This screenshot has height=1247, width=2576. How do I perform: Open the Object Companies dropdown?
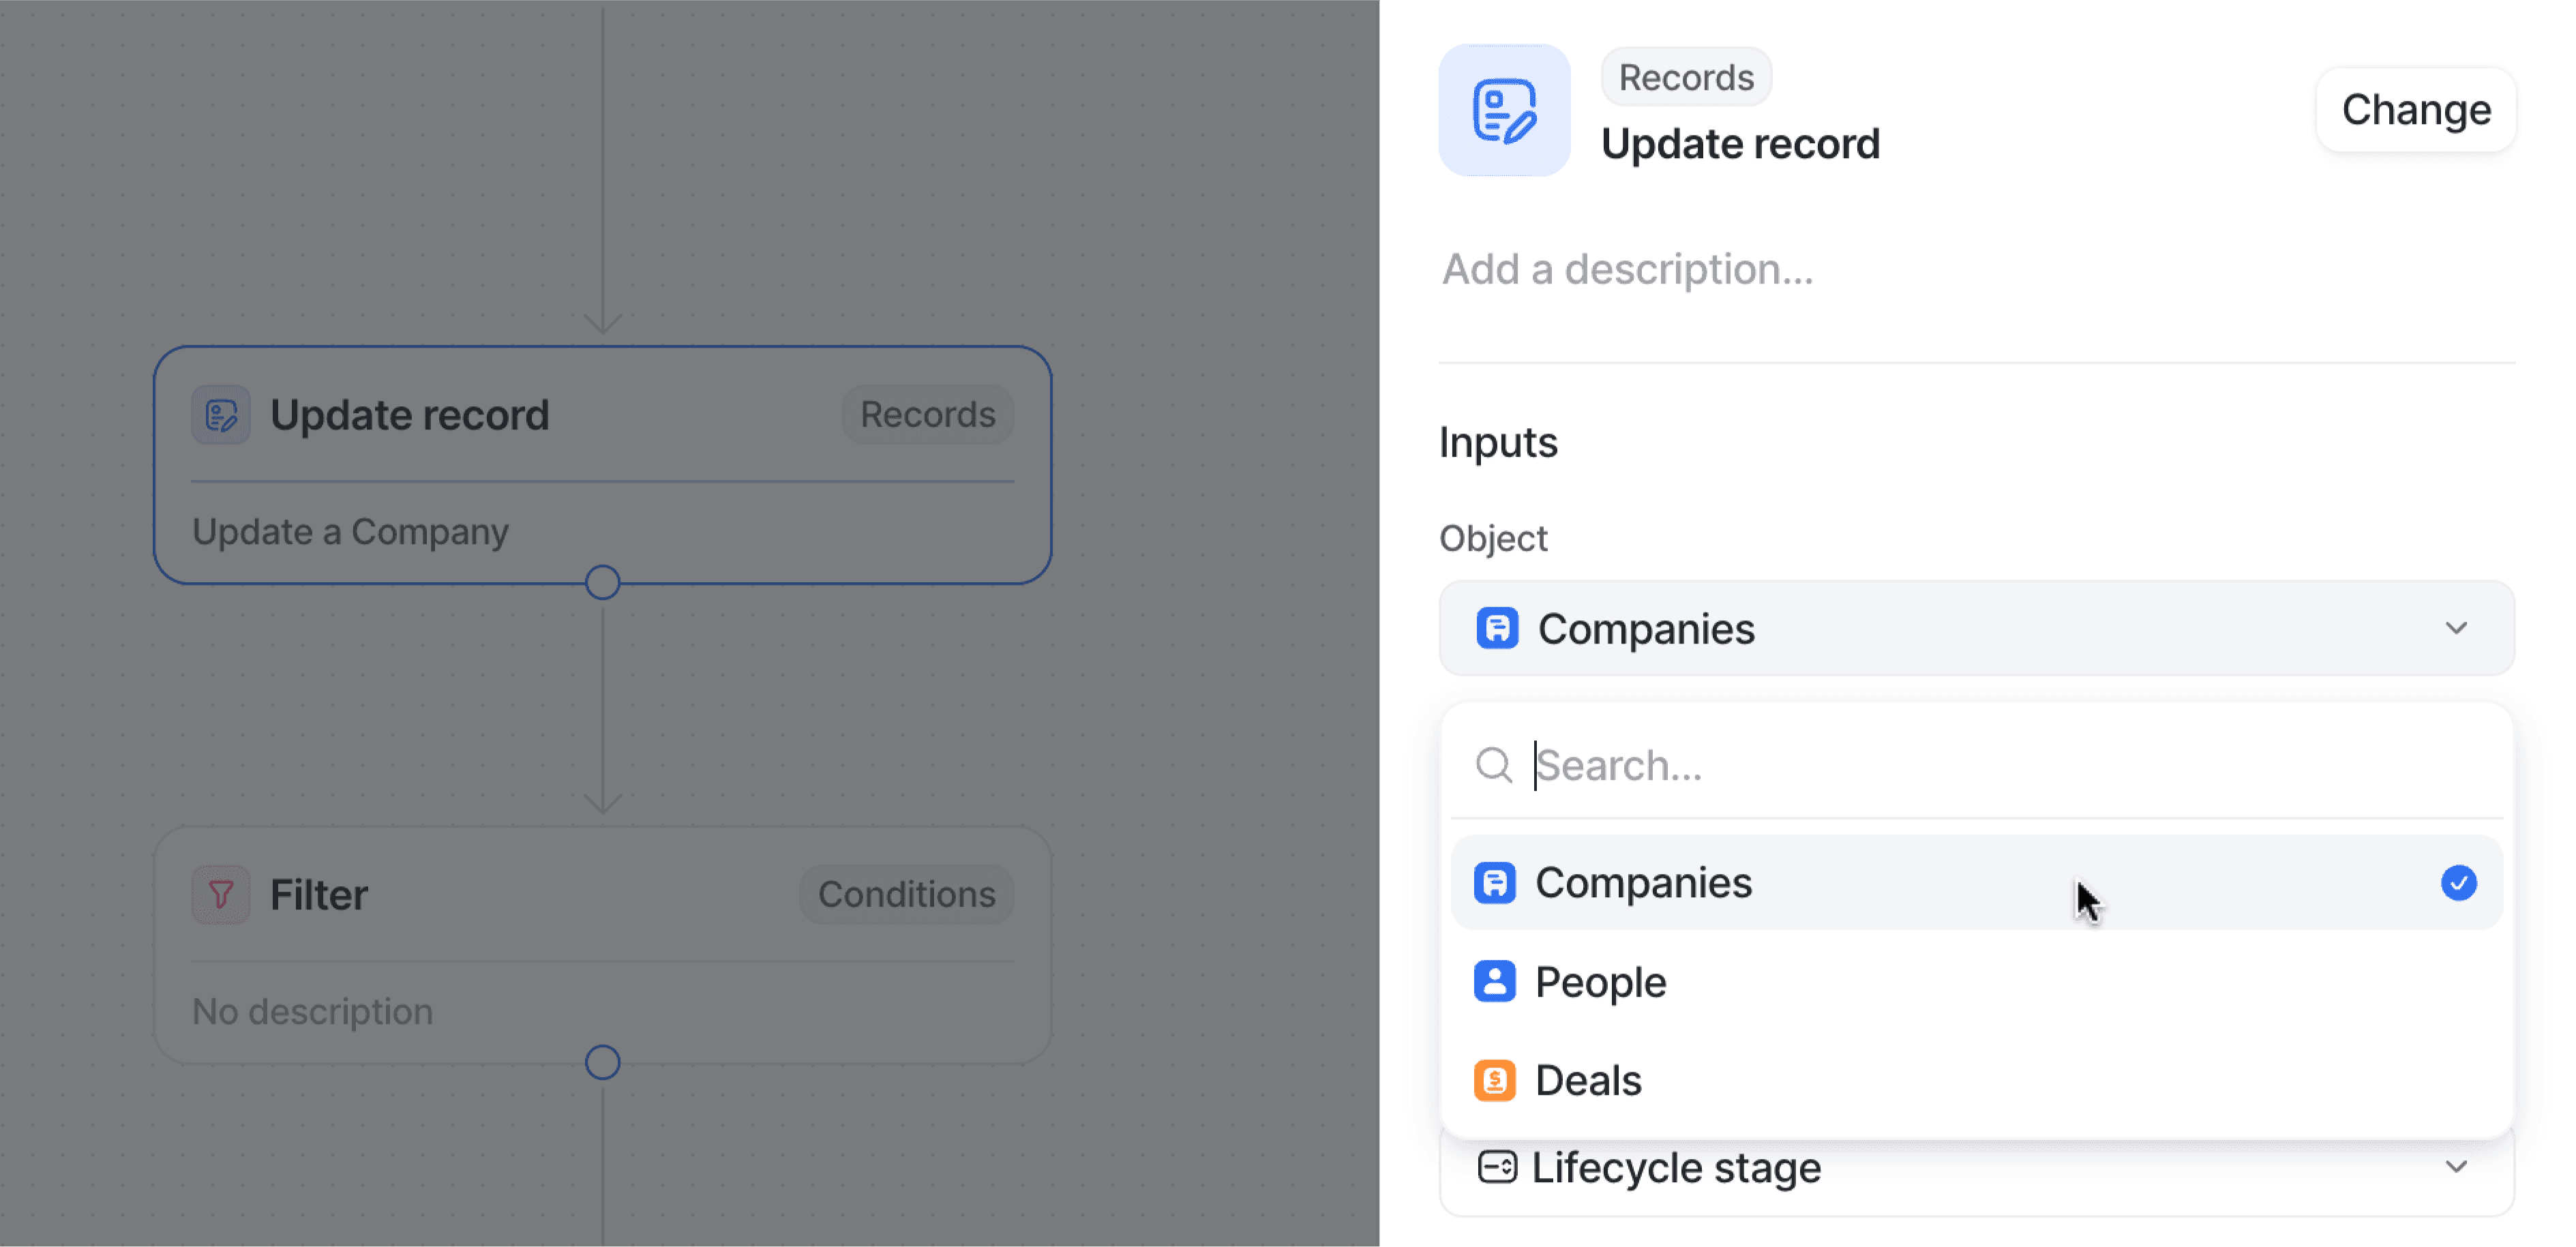point(1976,629)
